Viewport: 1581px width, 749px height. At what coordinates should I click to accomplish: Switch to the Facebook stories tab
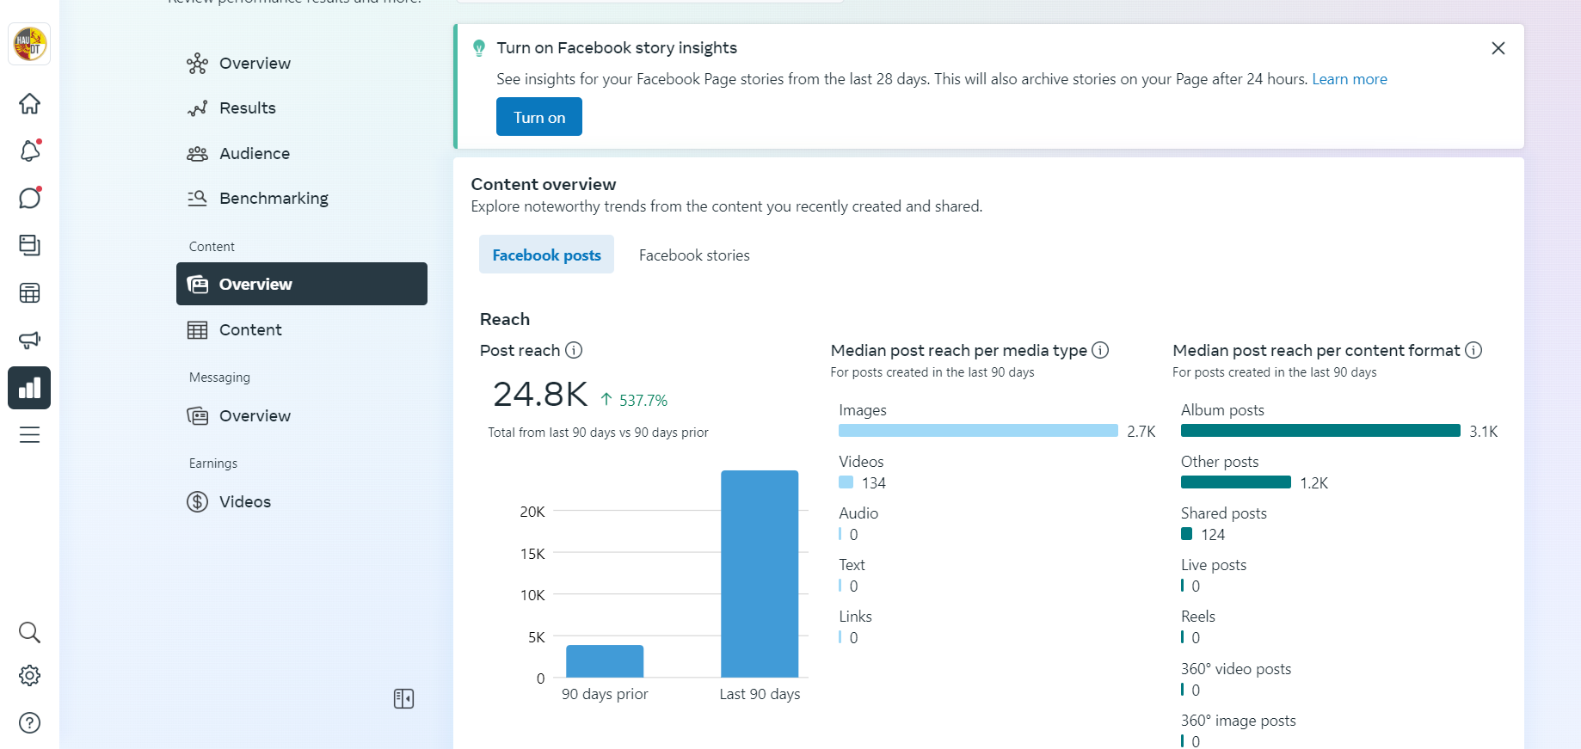click(694, 255)
